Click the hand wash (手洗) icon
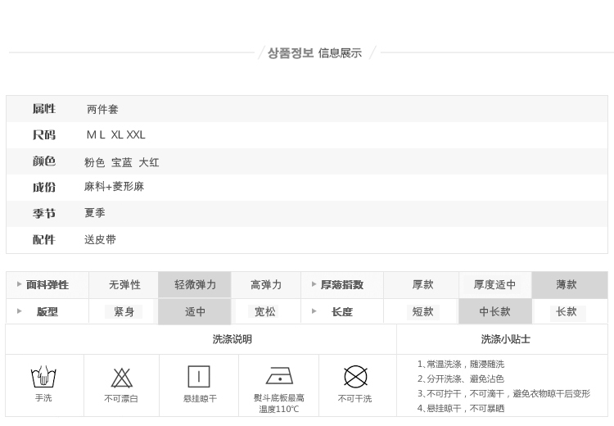The height and width of the screenshot is (426, 614). point(43,377)
